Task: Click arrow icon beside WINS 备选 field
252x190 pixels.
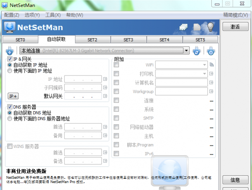Action: (x=105, y=161)
